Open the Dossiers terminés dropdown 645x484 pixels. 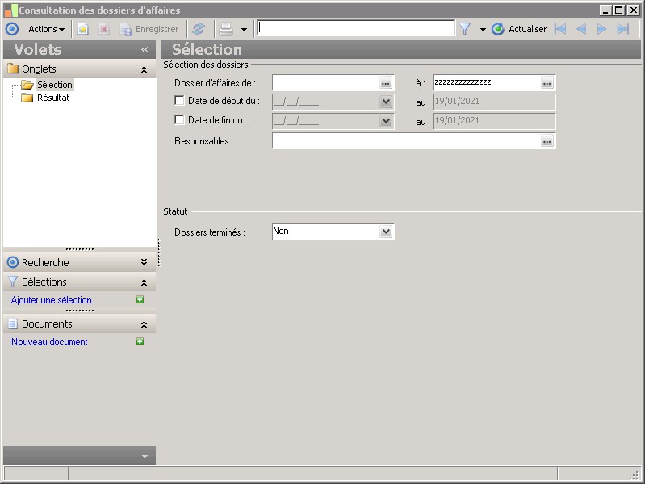(386, 232)
